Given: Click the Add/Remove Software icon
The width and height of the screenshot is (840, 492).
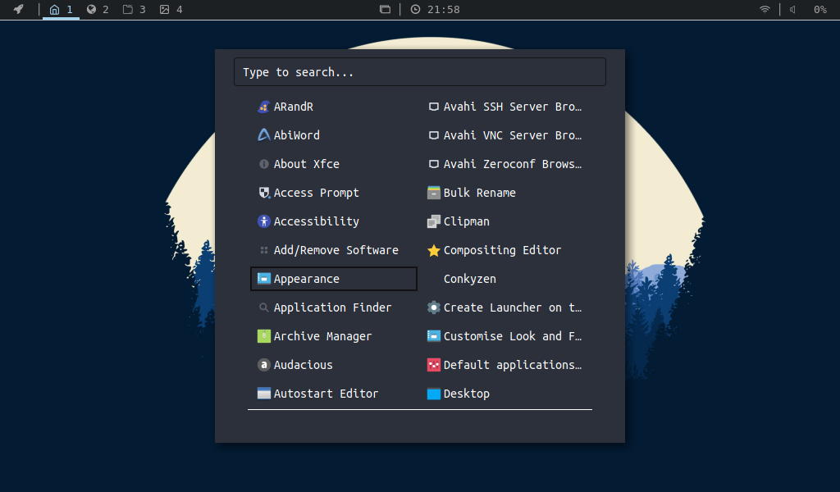Looking at the screenshot, I should point(263,250).
